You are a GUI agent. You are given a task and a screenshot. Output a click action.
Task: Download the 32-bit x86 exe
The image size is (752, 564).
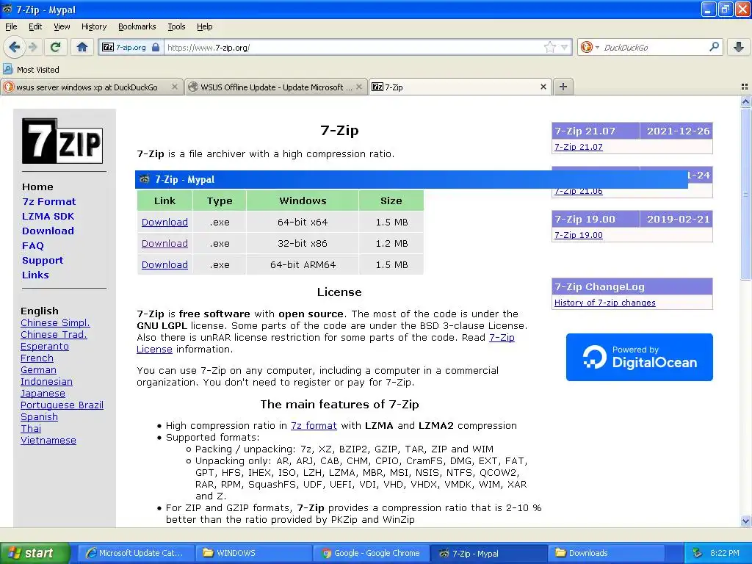point(164,243)
